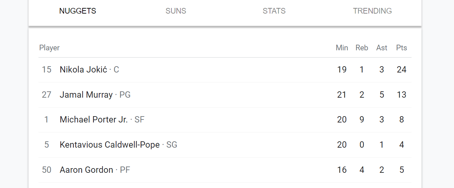
Task: Click the Pts column header
Action: 402,48
